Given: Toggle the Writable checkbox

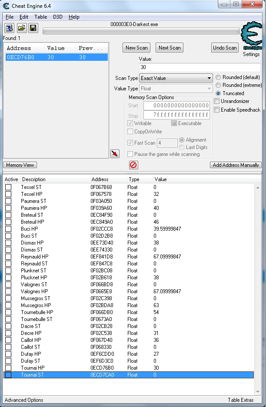Looking at the screenshot, I should 140,123.
